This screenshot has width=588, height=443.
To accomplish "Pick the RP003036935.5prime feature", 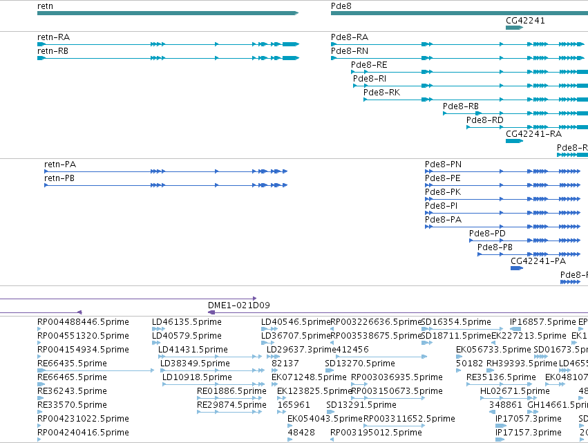I will tap(397, 378).
